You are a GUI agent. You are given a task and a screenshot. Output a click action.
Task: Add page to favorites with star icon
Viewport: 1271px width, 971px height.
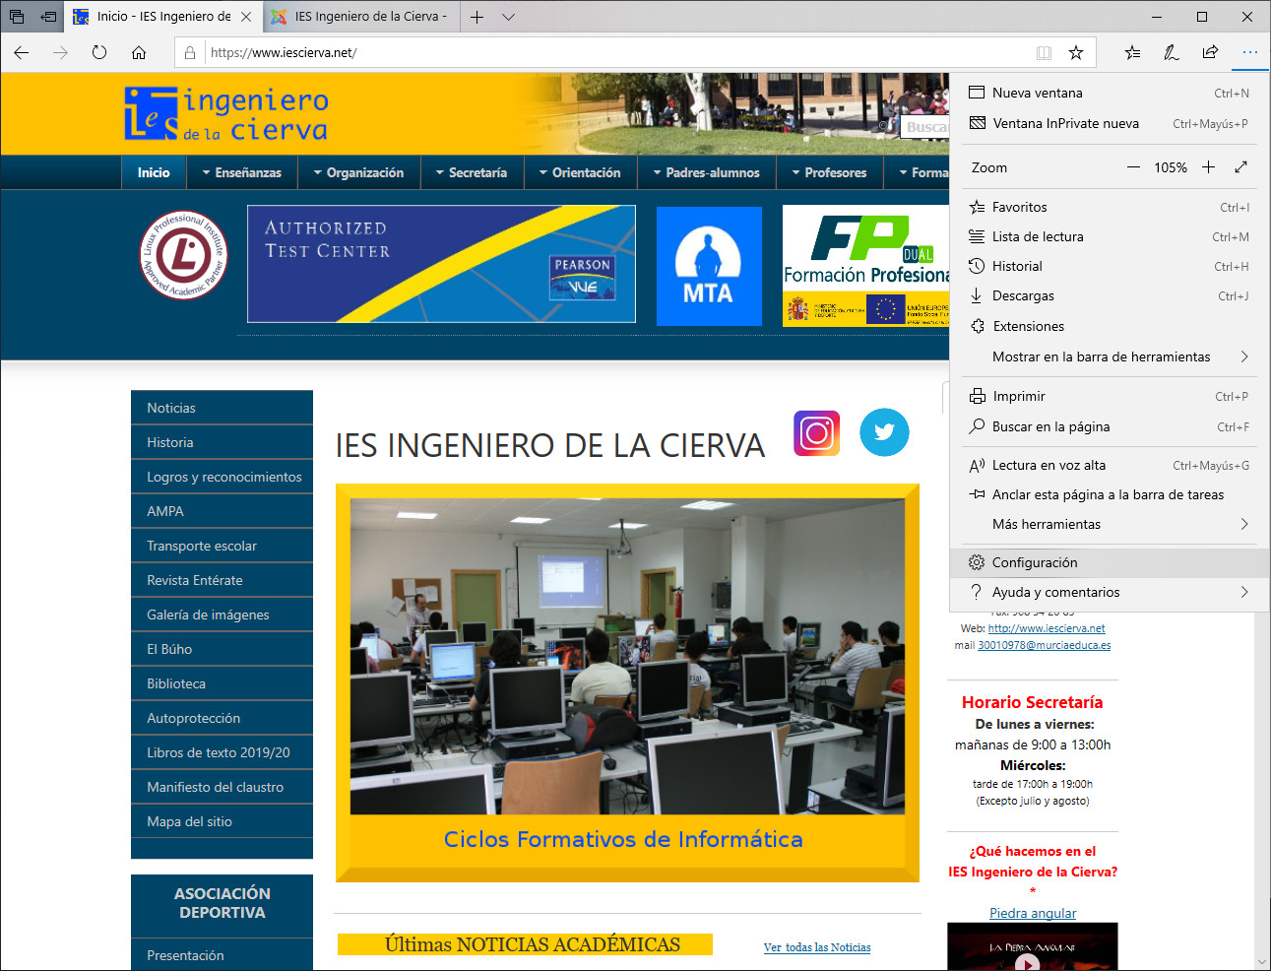pyautogui.click(x=1076, y=52)
